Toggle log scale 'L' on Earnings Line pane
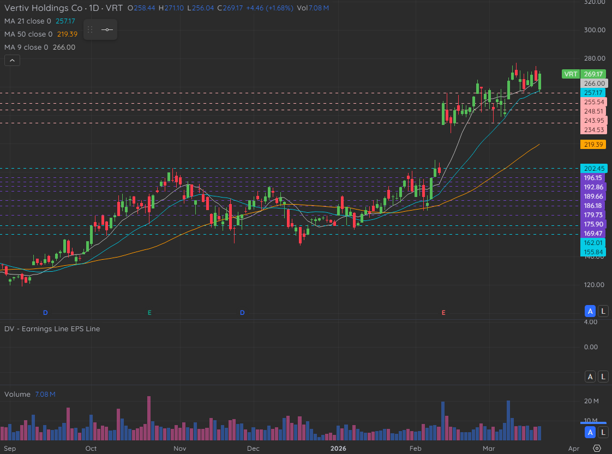The height and width of the screenshot is (454, 612). (x=603, y=377)
